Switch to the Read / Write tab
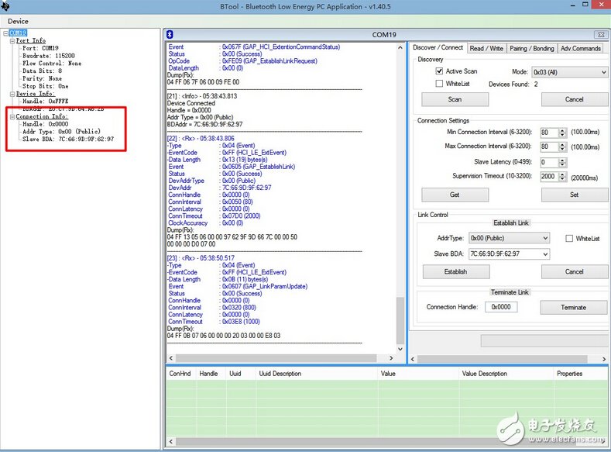The image size is (611, 452). pyautogui.click(x=486, y=48)
